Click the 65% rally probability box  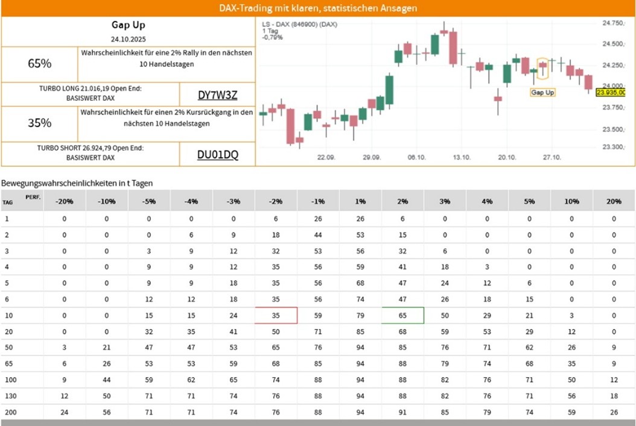pyautogui.click(x=40, y=64)
